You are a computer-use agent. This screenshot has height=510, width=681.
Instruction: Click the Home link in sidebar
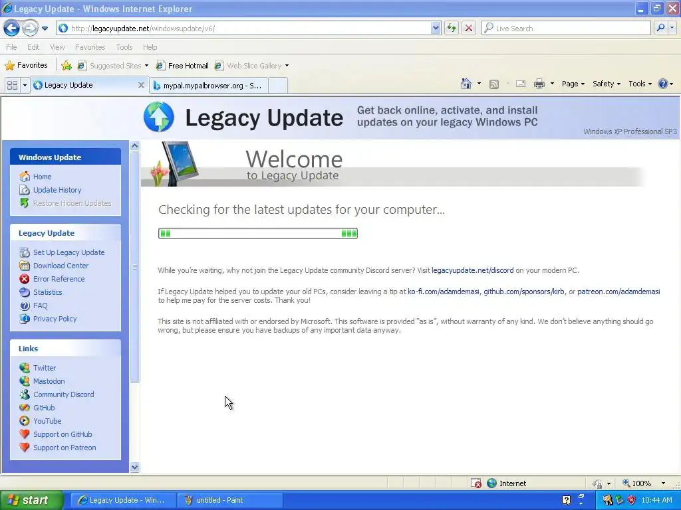(42, 177)
